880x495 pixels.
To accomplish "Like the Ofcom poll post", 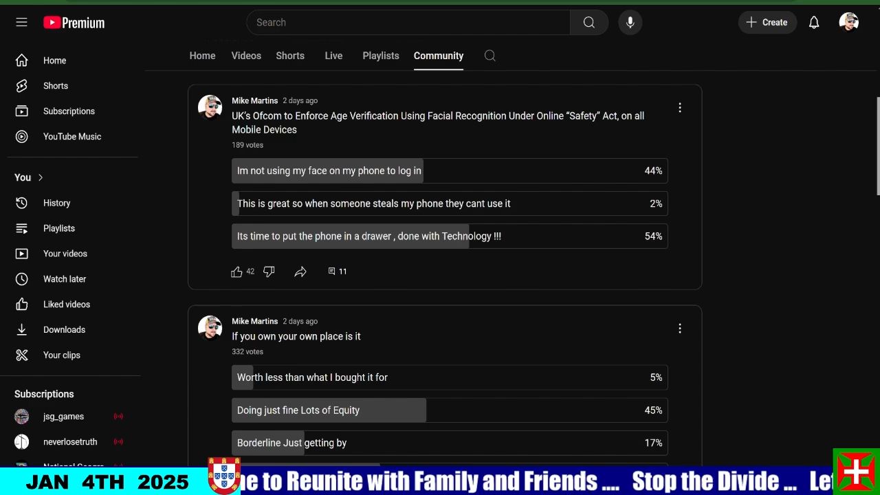I will [x=236, y=272].
